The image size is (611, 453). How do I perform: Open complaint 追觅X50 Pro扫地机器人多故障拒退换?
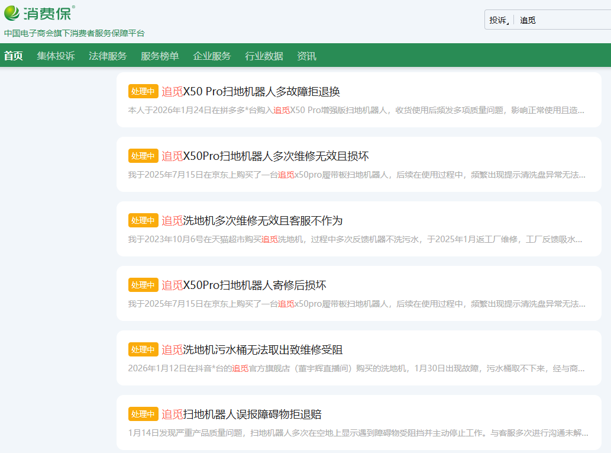point(251,92)
